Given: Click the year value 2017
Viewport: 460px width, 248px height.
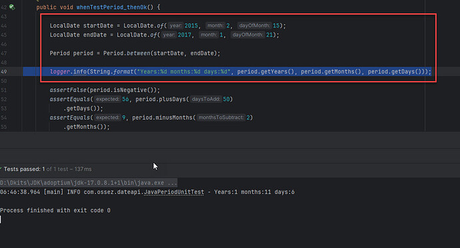Looking at the screenshot, I should click(185, 35).
